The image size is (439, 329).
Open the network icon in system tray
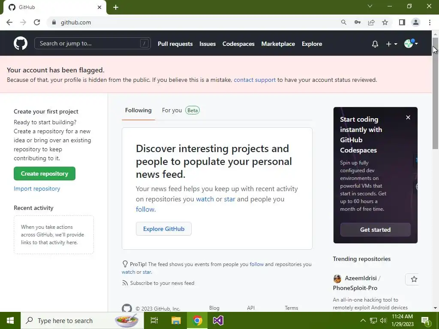point(373,320)
